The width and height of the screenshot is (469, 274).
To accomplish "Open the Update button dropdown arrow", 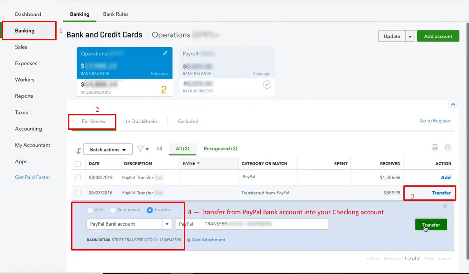I will click(x=410, y=36).
